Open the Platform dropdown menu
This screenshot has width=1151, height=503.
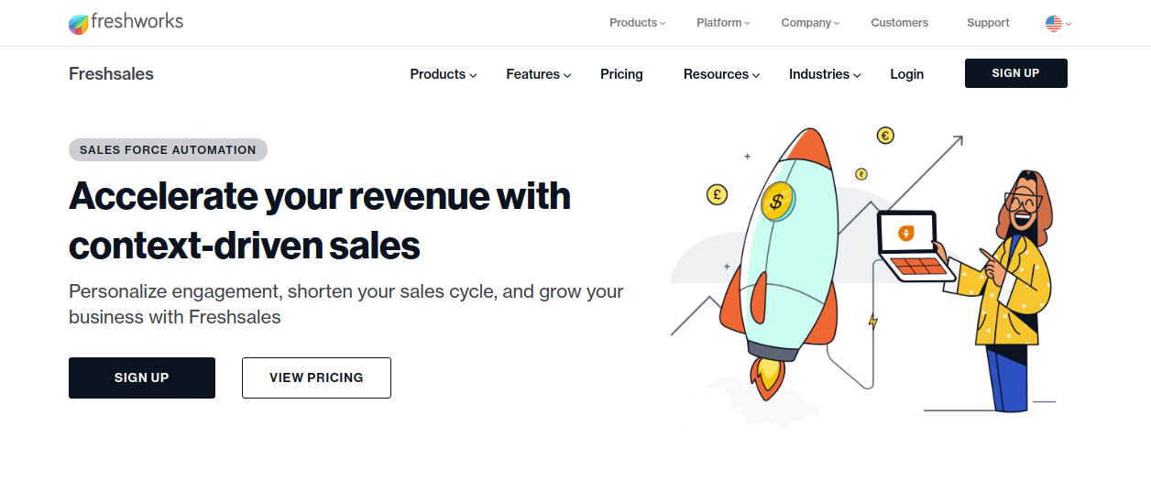click(723, 23)
